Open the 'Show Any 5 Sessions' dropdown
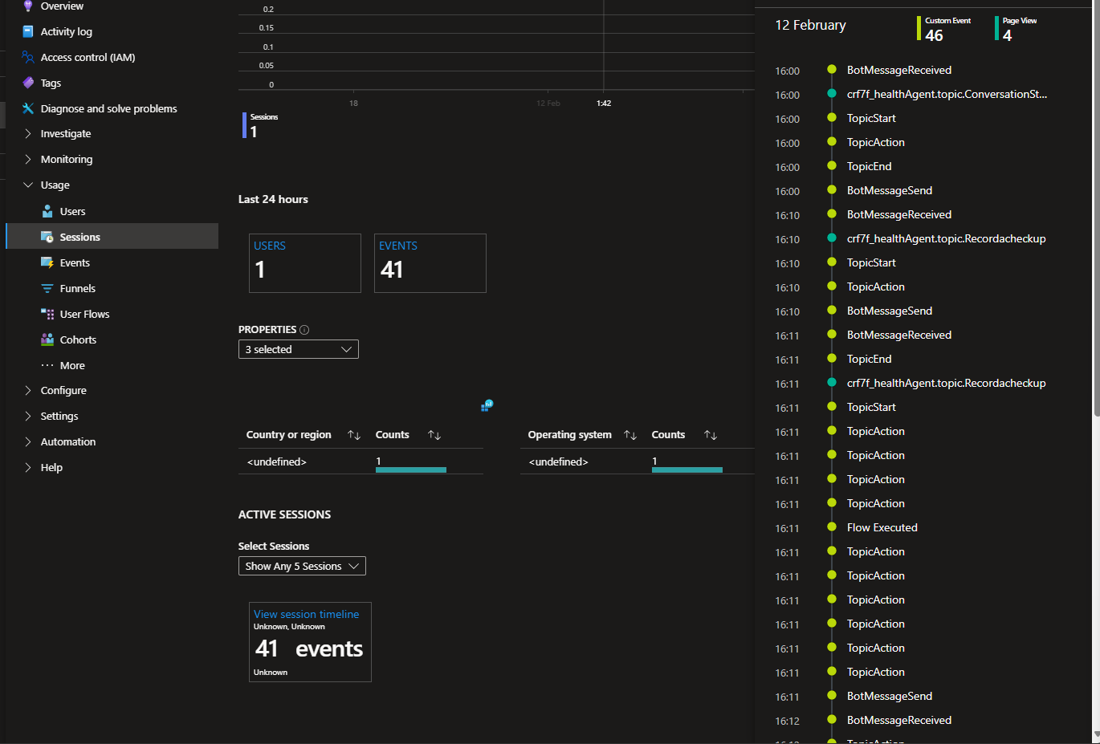This screenshot has width=1100, height=744. pos(302,566)
